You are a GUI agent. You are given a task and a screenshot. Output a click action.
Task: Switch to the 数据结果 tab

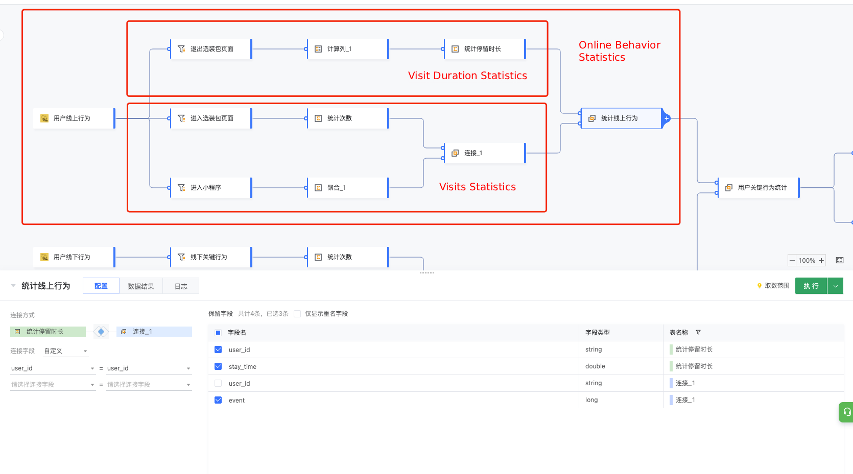(x=141, y=286)
